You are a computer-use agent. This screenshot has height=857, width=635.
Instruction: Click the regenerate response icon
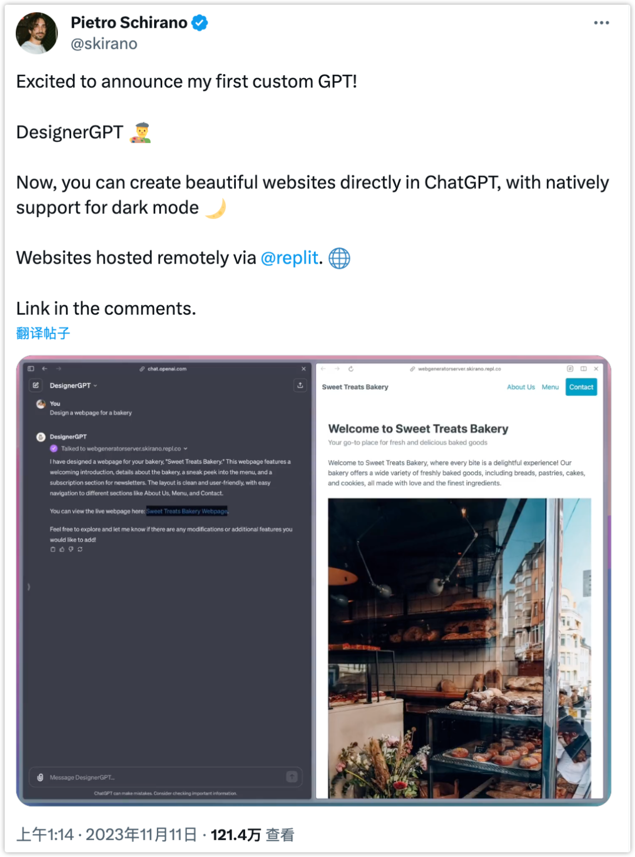pos(80,549)
